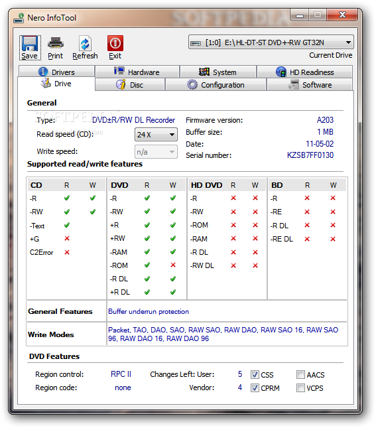Click the type value DVD±R/RW DL Recorder
Image resolution: width=376 pixels, height=428 pixels.
pyautogui.click(x=134, y=120)
